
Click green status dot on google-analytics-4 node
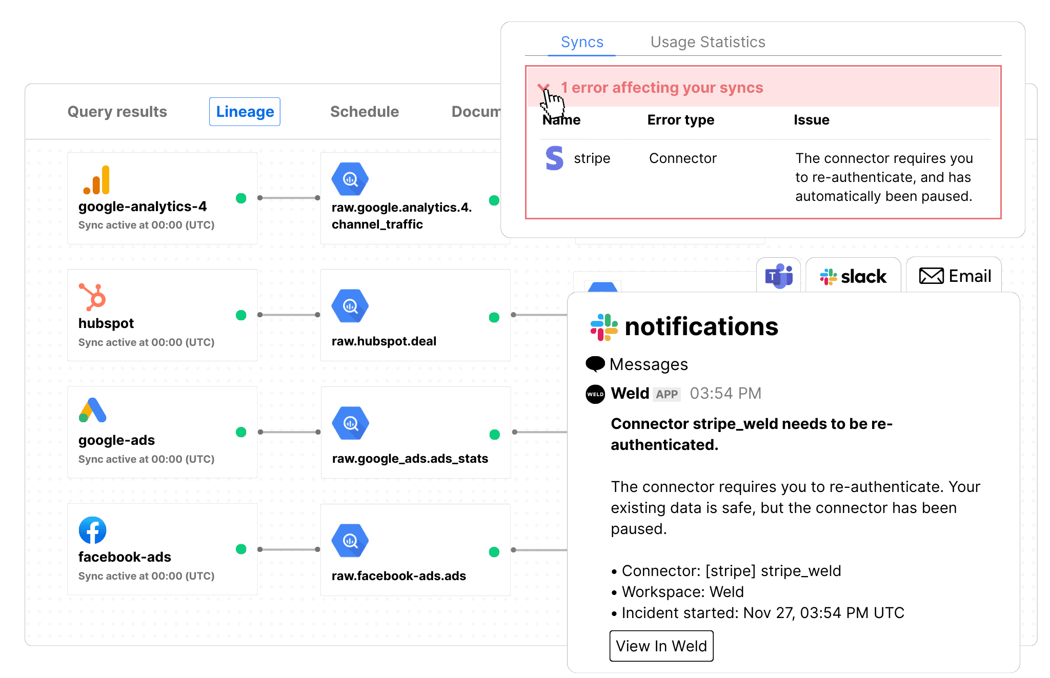point(241,198)
